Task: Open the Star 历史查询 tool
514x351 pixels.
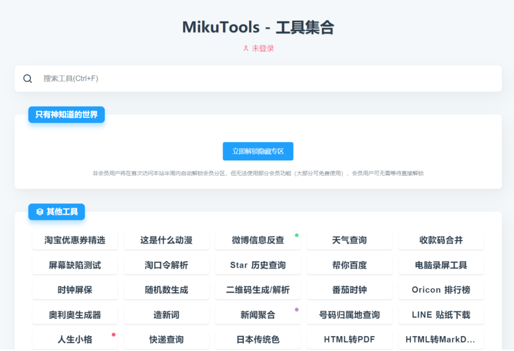Action: tap(258, 265)
